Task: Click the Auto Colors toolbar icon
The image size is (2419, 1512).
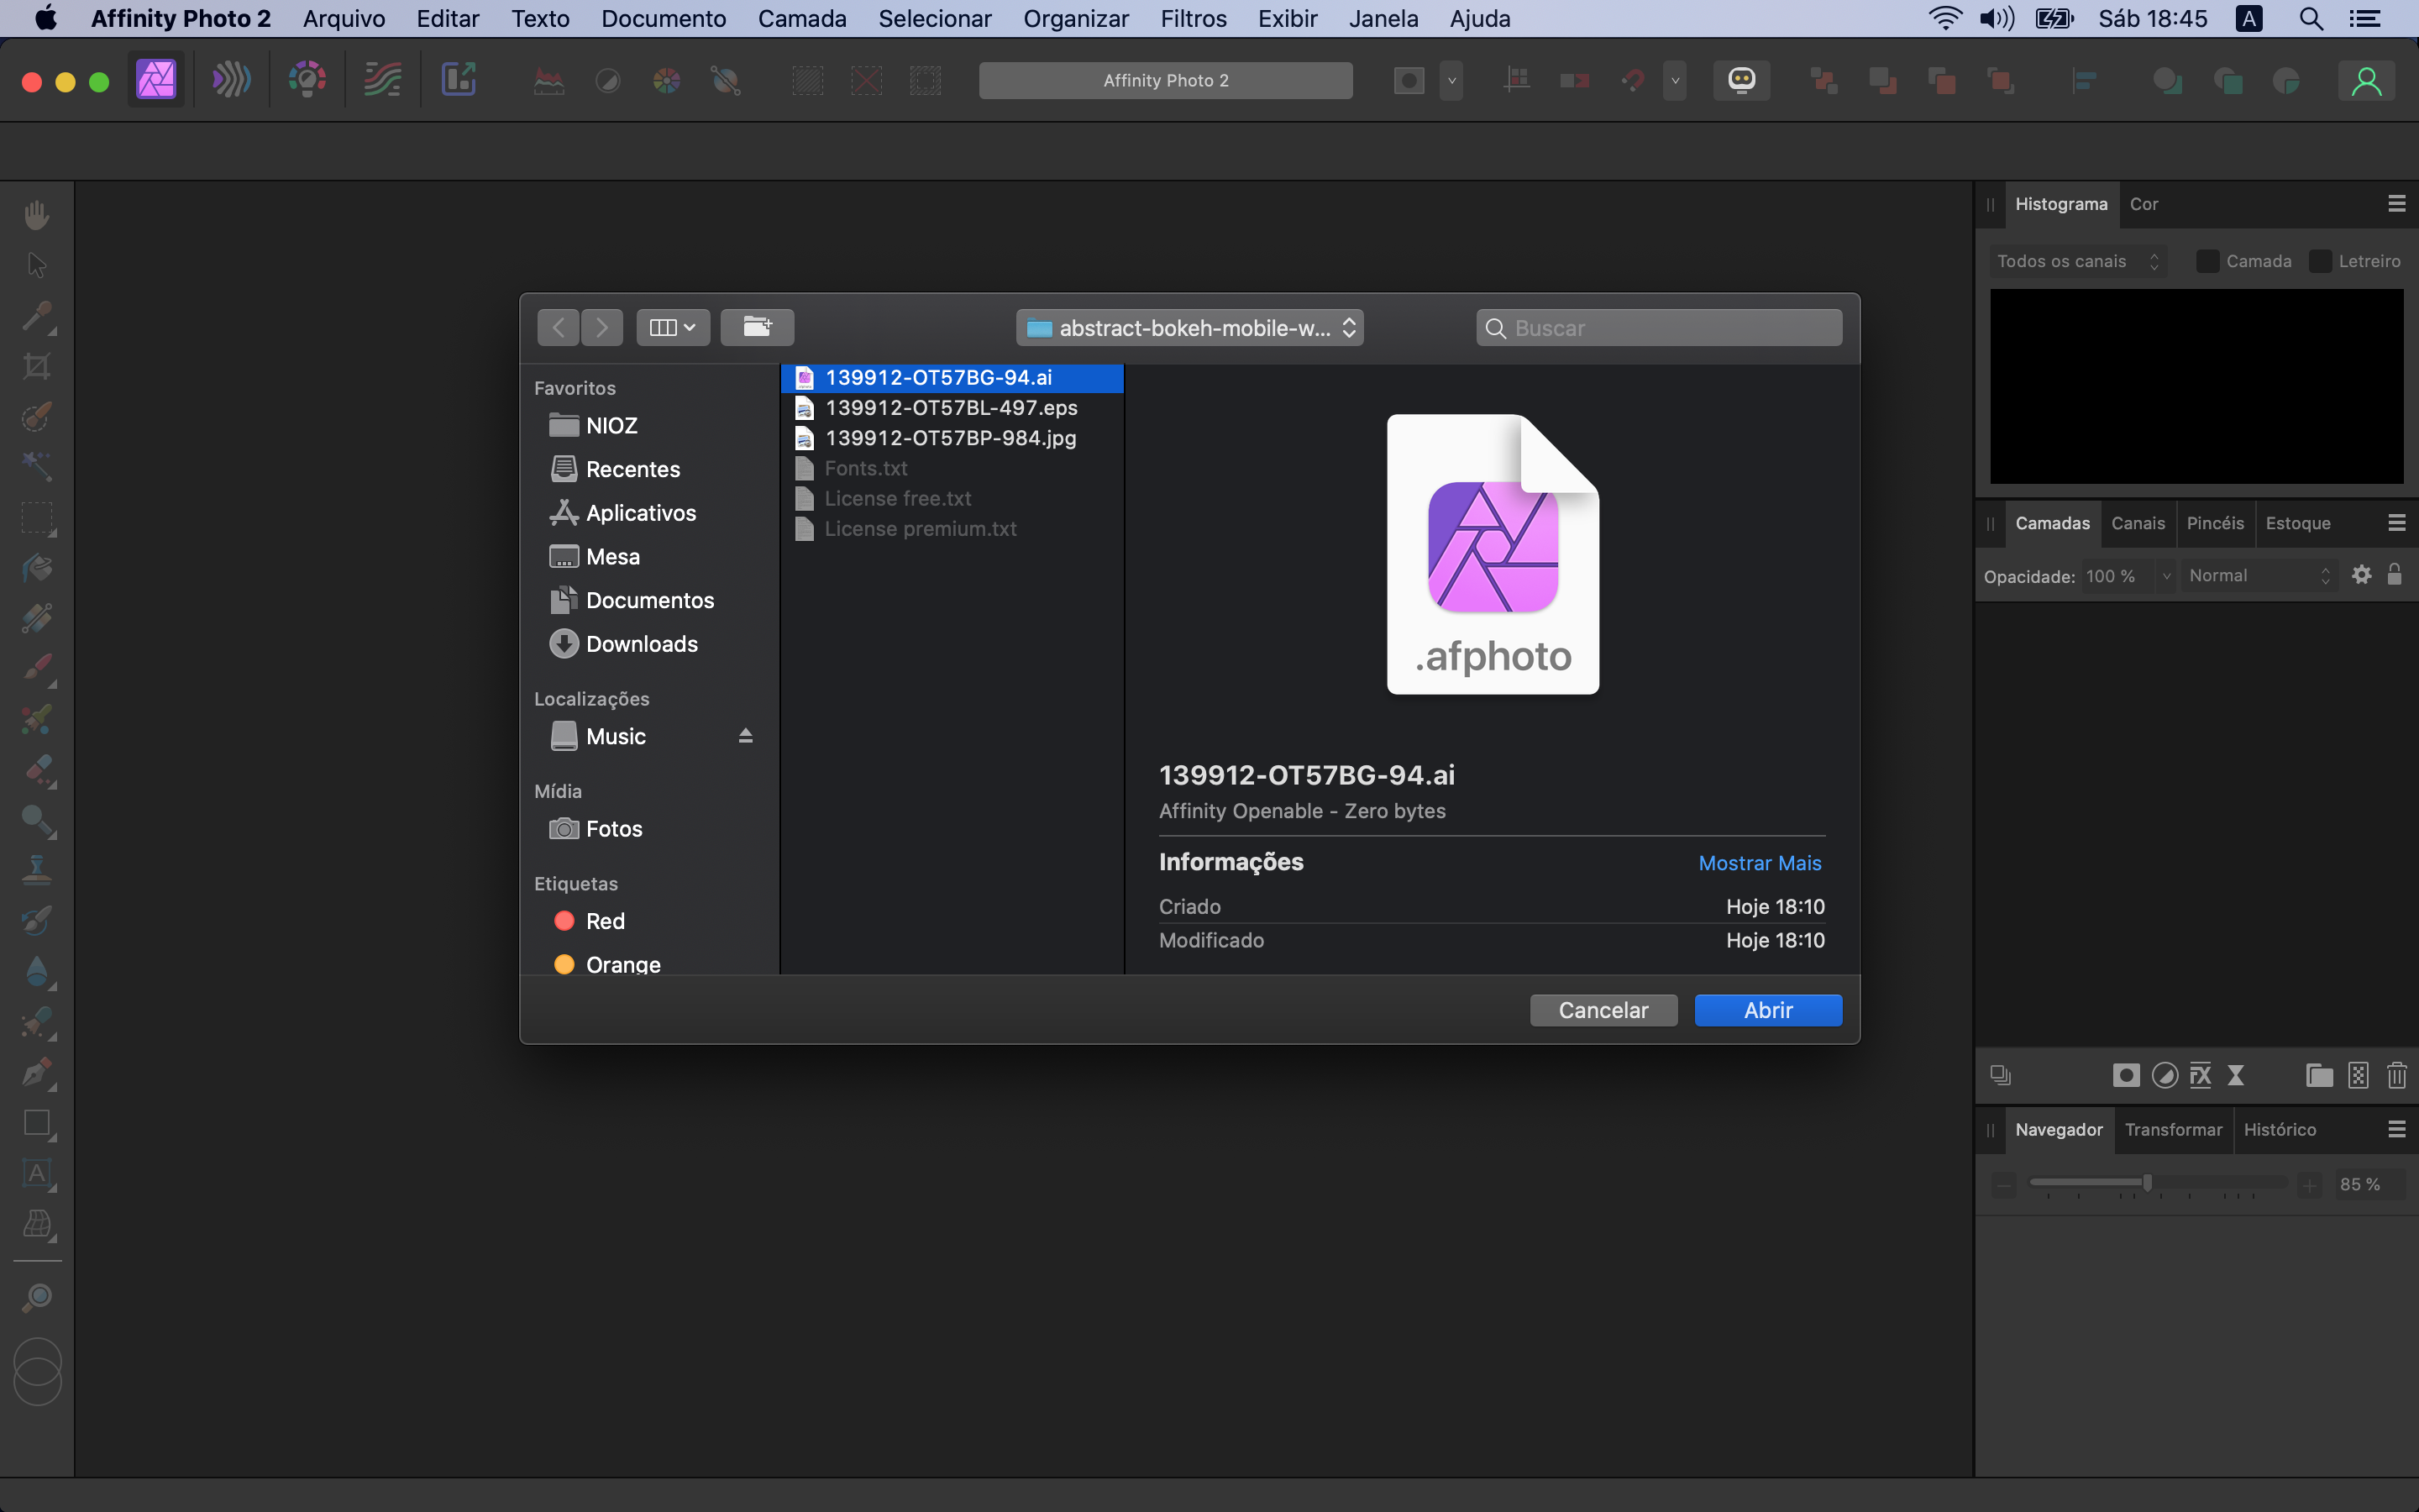Action: tap(667, 81)
